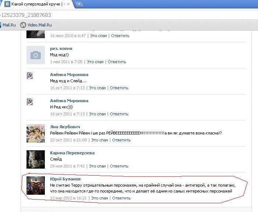Reply to Яна Якубович's comment
258x212 pixels.
coord(121,140)
